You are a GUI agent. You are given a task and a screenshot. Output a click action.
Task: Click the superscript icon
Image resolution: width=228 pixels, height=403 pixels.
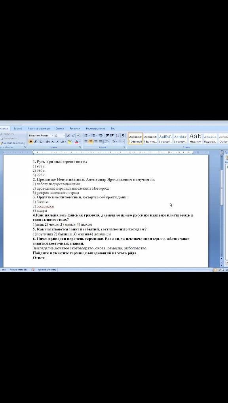[57, 142]
